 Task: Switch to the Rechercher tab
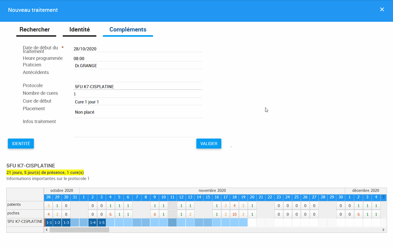click(x=35, y=30)
